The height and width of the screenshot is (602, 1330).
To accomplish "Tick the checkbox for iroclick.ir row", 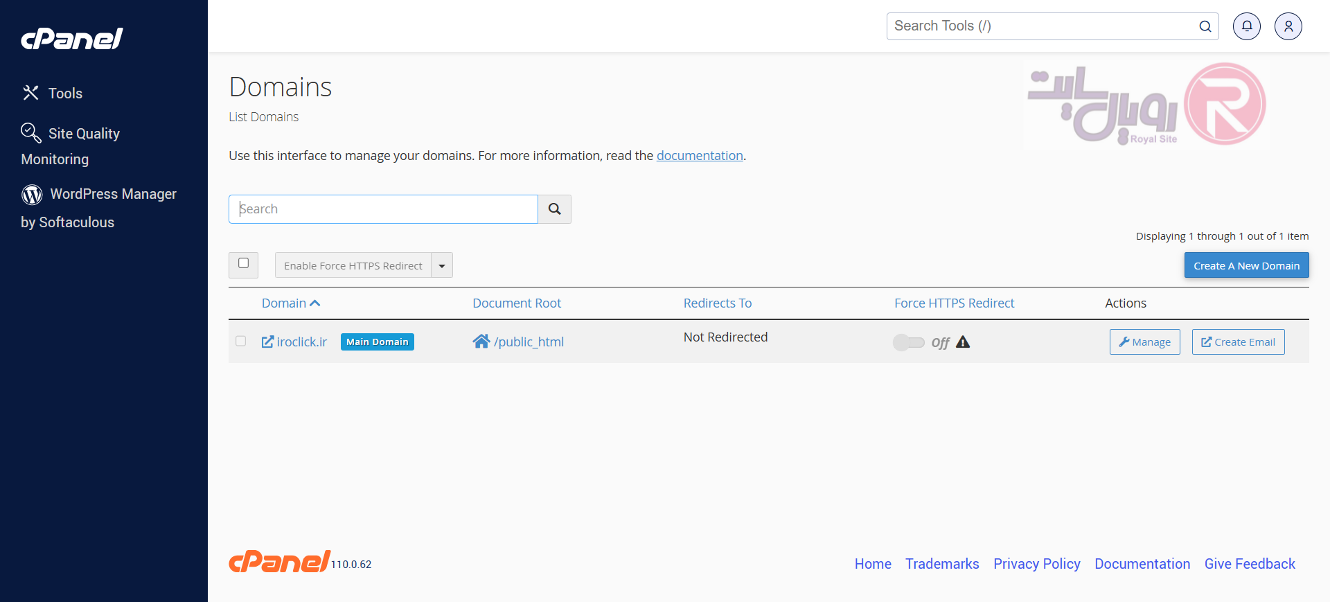I will pyautogui.click(x=241, y=341).
